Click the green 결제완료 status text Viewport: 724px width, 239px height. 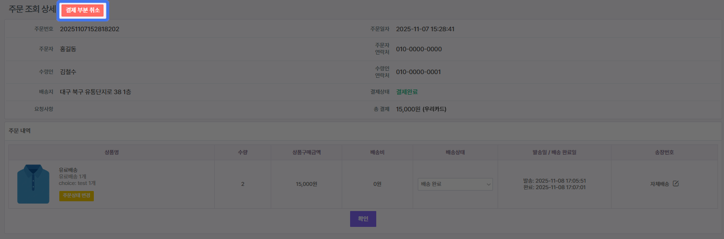coord(407,92)
